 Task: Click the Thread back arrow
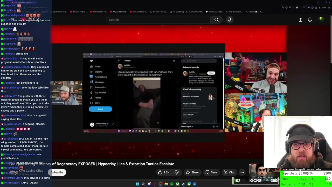tap(119, 61)
